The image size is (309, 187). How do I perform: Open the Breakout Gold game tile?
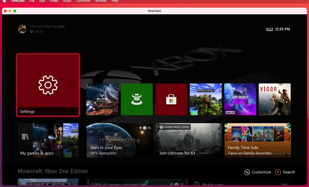tap(240, 99)
